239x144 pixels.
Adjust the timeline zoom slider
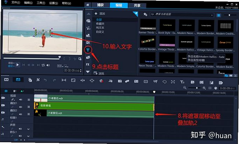tap(194, 88)
